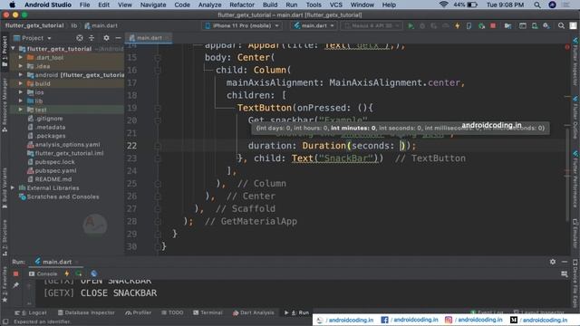Open main.dart run configuration dropdown

314,26
